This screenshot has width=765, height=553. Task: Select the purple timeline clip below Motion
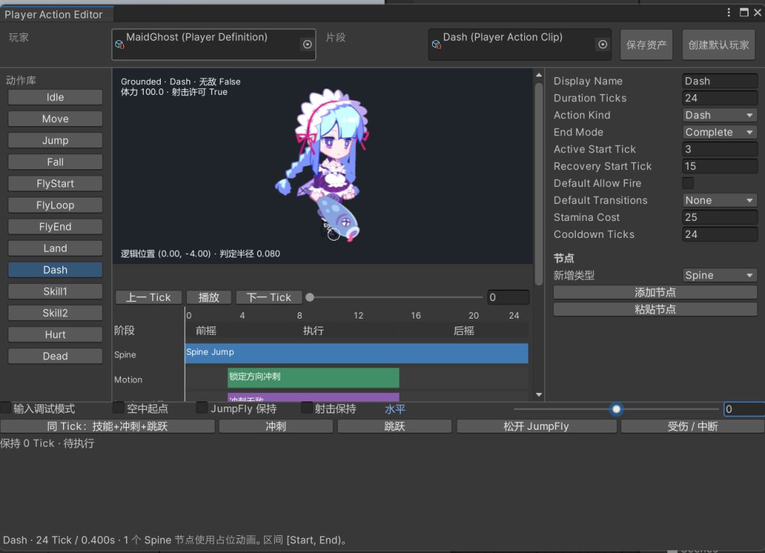click(x=313, y=397)
